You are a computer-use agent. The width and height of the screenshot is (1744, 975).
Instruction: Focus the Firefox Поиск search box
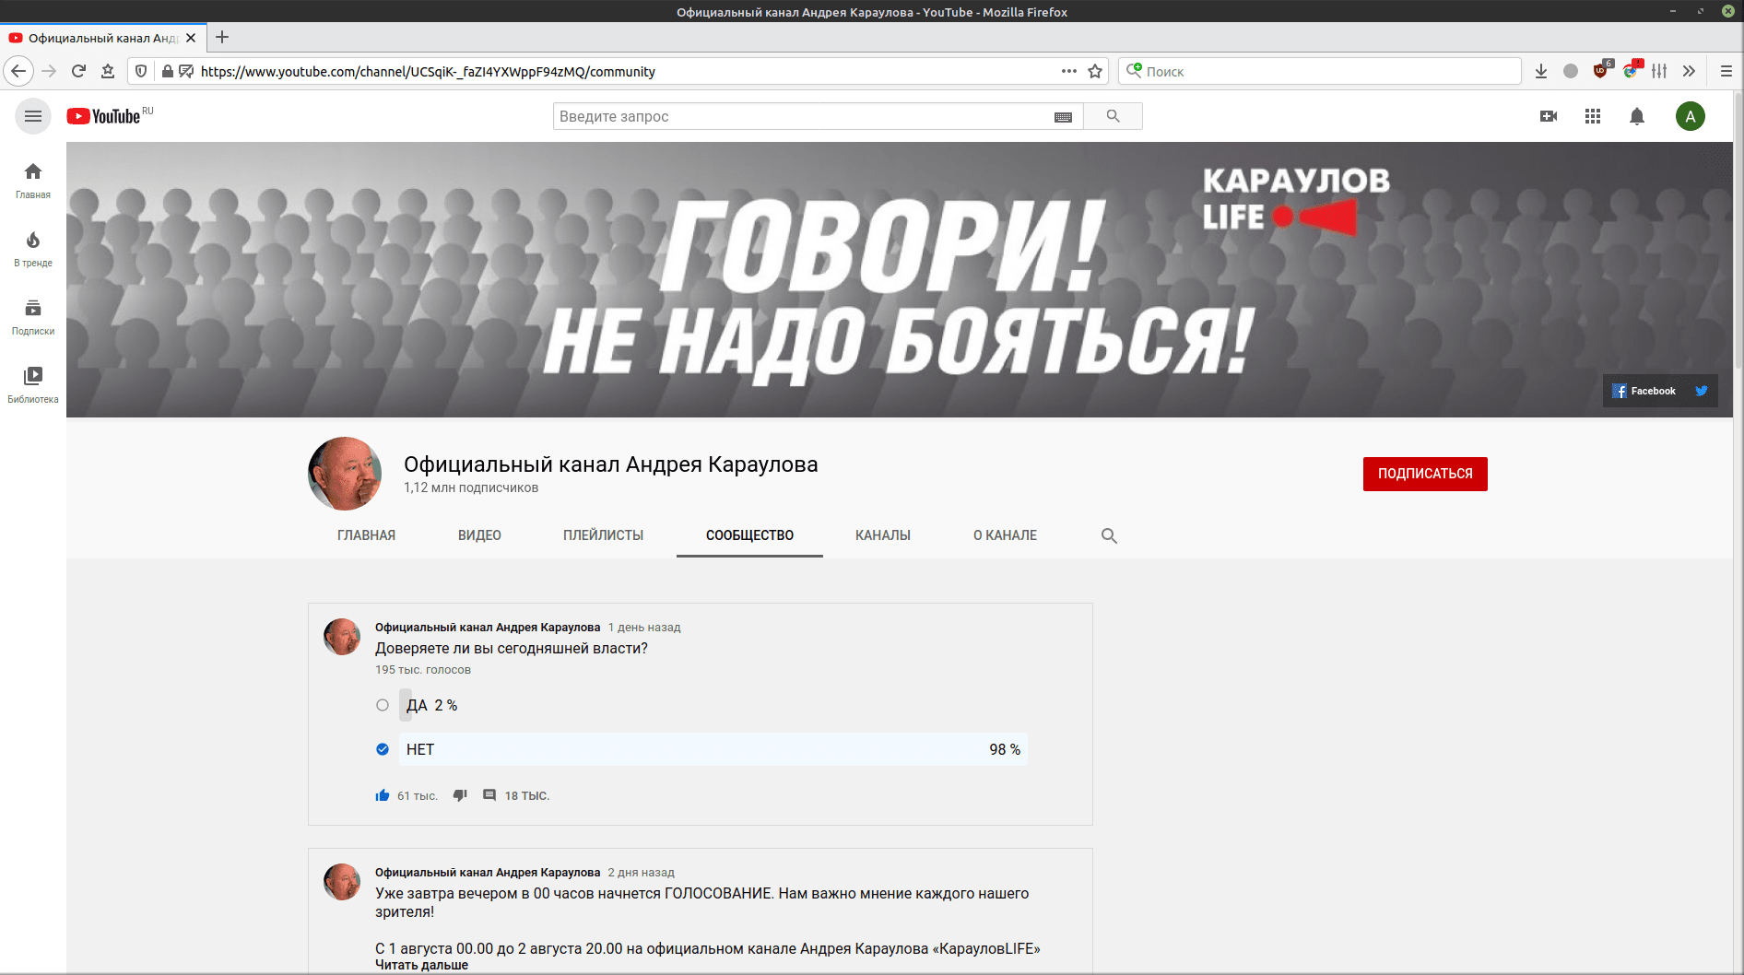[x=1319, y=71]
